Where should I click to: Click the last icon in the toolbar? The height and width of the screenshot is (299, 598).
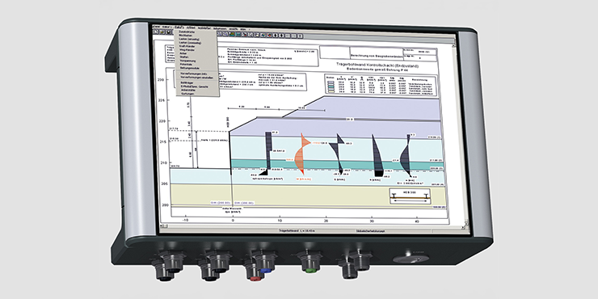[x=299, y=36]
